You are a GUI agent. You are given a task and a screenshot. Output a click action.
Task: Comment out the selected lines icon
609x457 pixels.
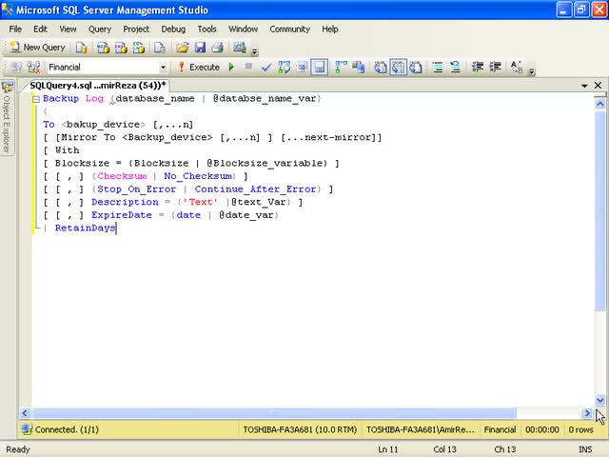pyautogui.click(x=438, y=68)
